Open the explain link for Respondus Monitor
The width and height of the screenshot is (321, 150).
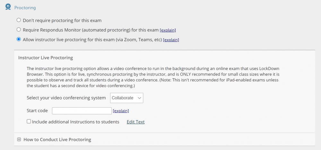(x=168, y=30)
